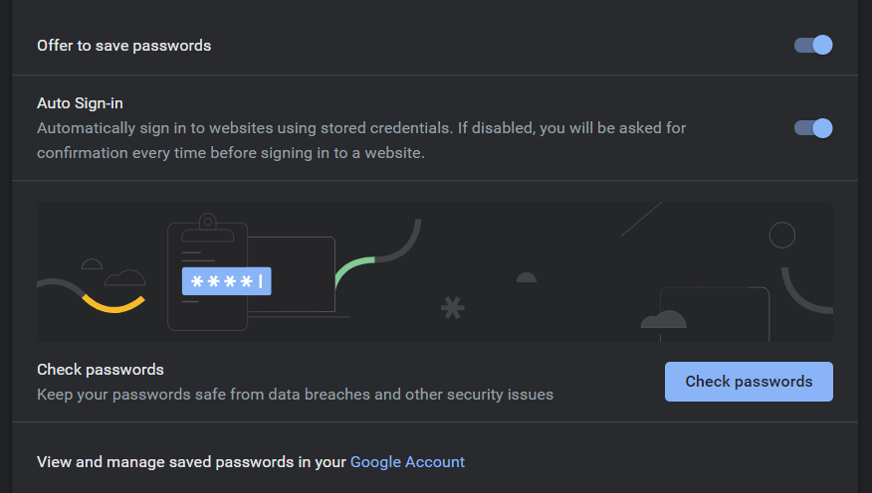
Task: Click the "Keep your passwords safe" description
Action: (295, 395)
